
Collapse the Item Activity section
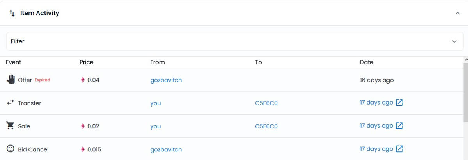click(x=457, y=13)
